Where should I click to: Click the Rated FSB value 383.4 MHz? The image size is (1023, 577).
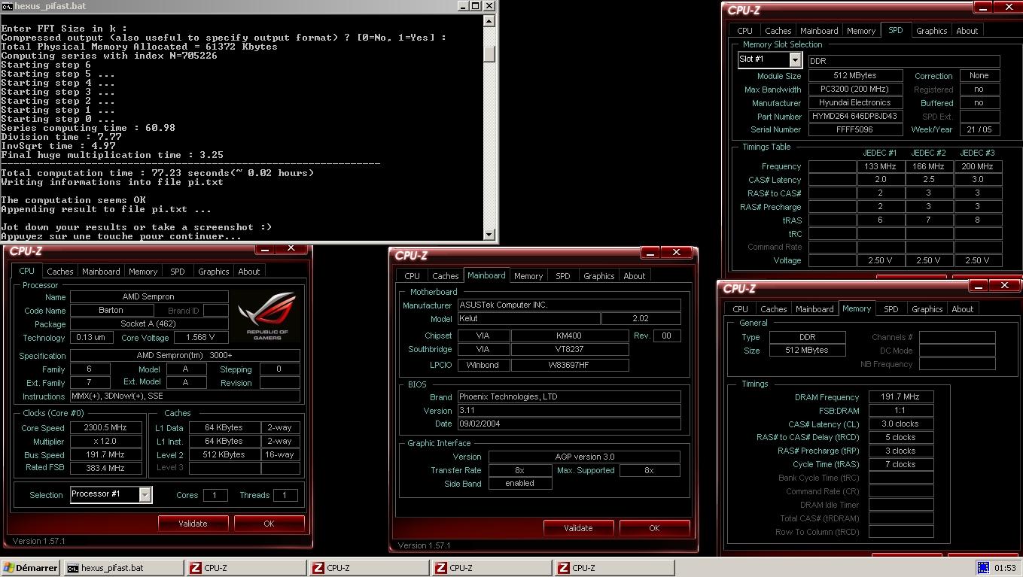point(105,468)
